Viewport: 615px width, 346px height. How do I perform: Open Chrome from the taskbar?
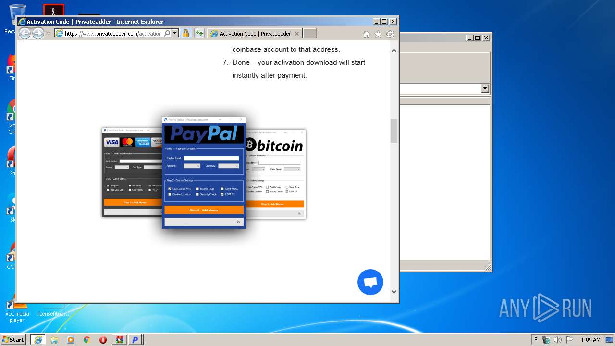pos(87,340)
